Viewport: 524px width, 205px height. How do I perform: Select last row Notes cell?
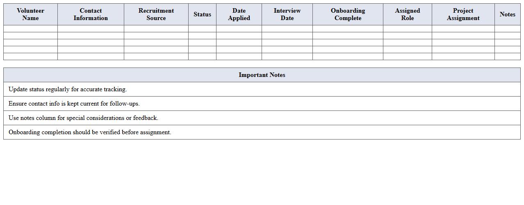(x=507, y=56)
